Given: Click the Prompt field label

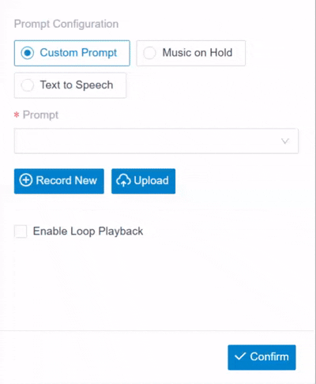Looking at the screenshot, I should (x=40, y=115).
